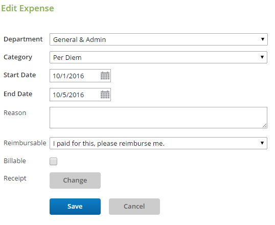Grab the Reason textarea resize handle
The image size is (275, 225).
coord(265,126)
